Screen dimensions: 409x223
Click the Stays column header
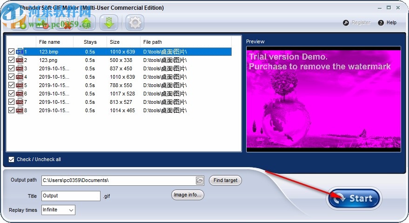(x=90, y=42)
